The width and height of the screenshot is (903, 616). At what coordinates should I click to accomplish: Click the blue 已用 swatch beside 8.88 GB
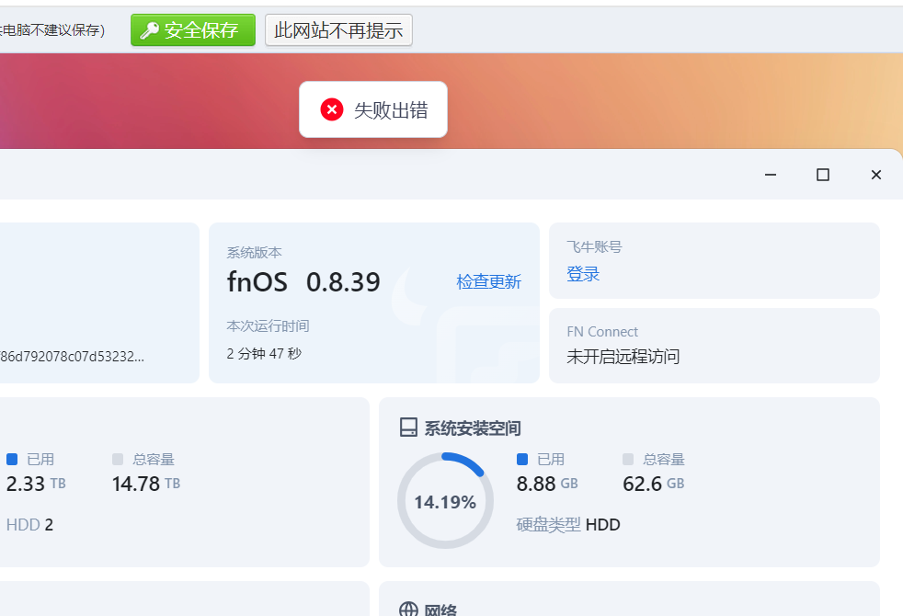point(522,459)
